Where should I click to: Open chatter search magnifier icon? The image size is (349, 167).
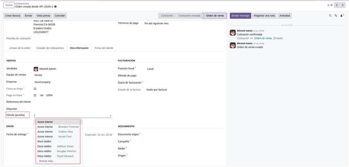click(330, 16)
